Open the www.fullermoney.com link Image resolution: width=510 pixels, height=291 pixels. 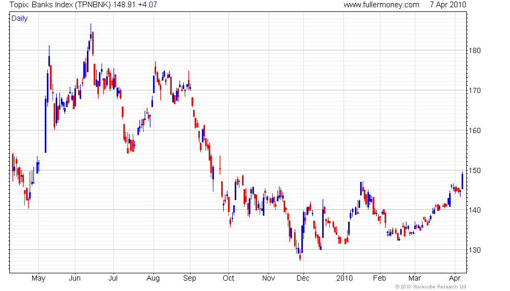[381, 5]
